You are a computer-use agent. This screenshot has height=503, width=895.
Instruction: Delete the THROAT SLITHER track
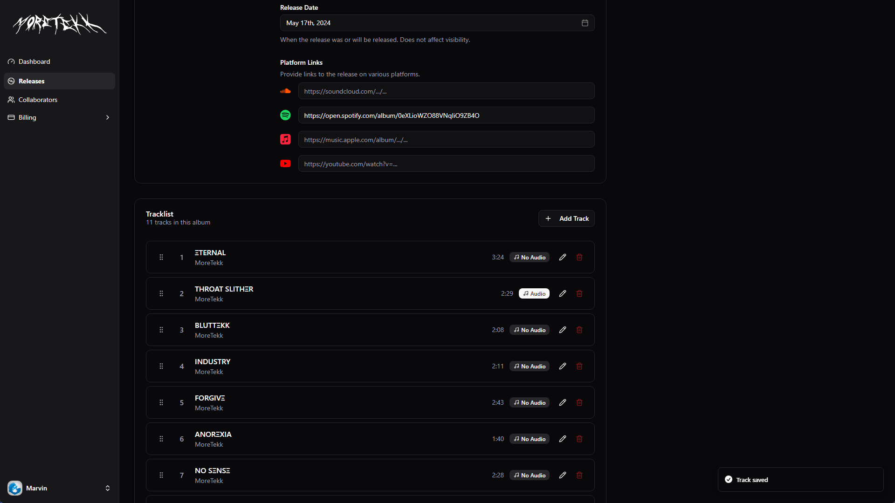579,293
